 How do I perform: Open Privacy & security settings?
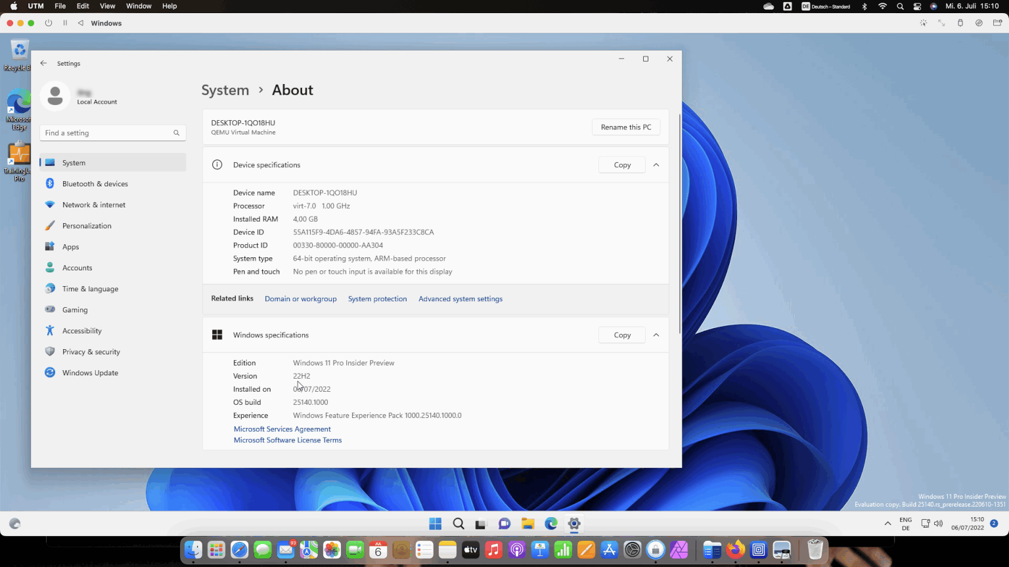113,352
